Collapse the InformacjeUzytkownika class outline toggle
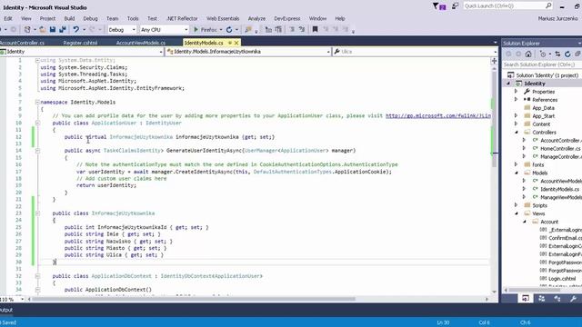The height and width of the screenshot is (327, 582). [37, 213]
